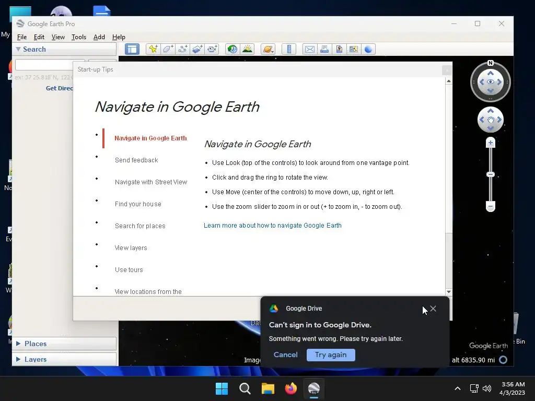Screen dimensions: 535x401
Task: Select Navigate with Street View tip
Action: [x=151, y=182]
